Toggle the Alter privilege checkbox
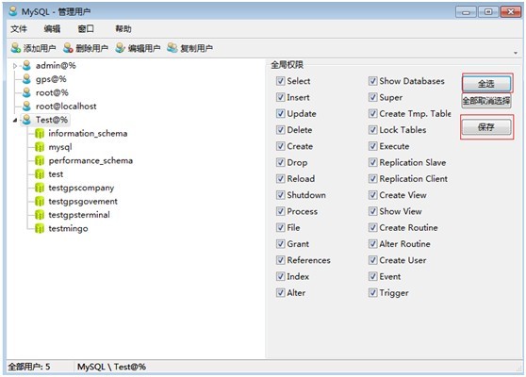 pos(281,292)
